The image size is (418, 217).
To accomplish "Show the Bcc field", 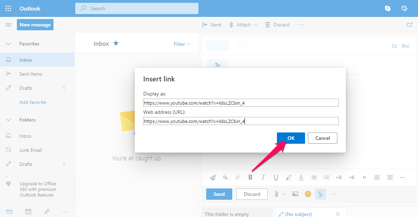I will coord(406,46).
